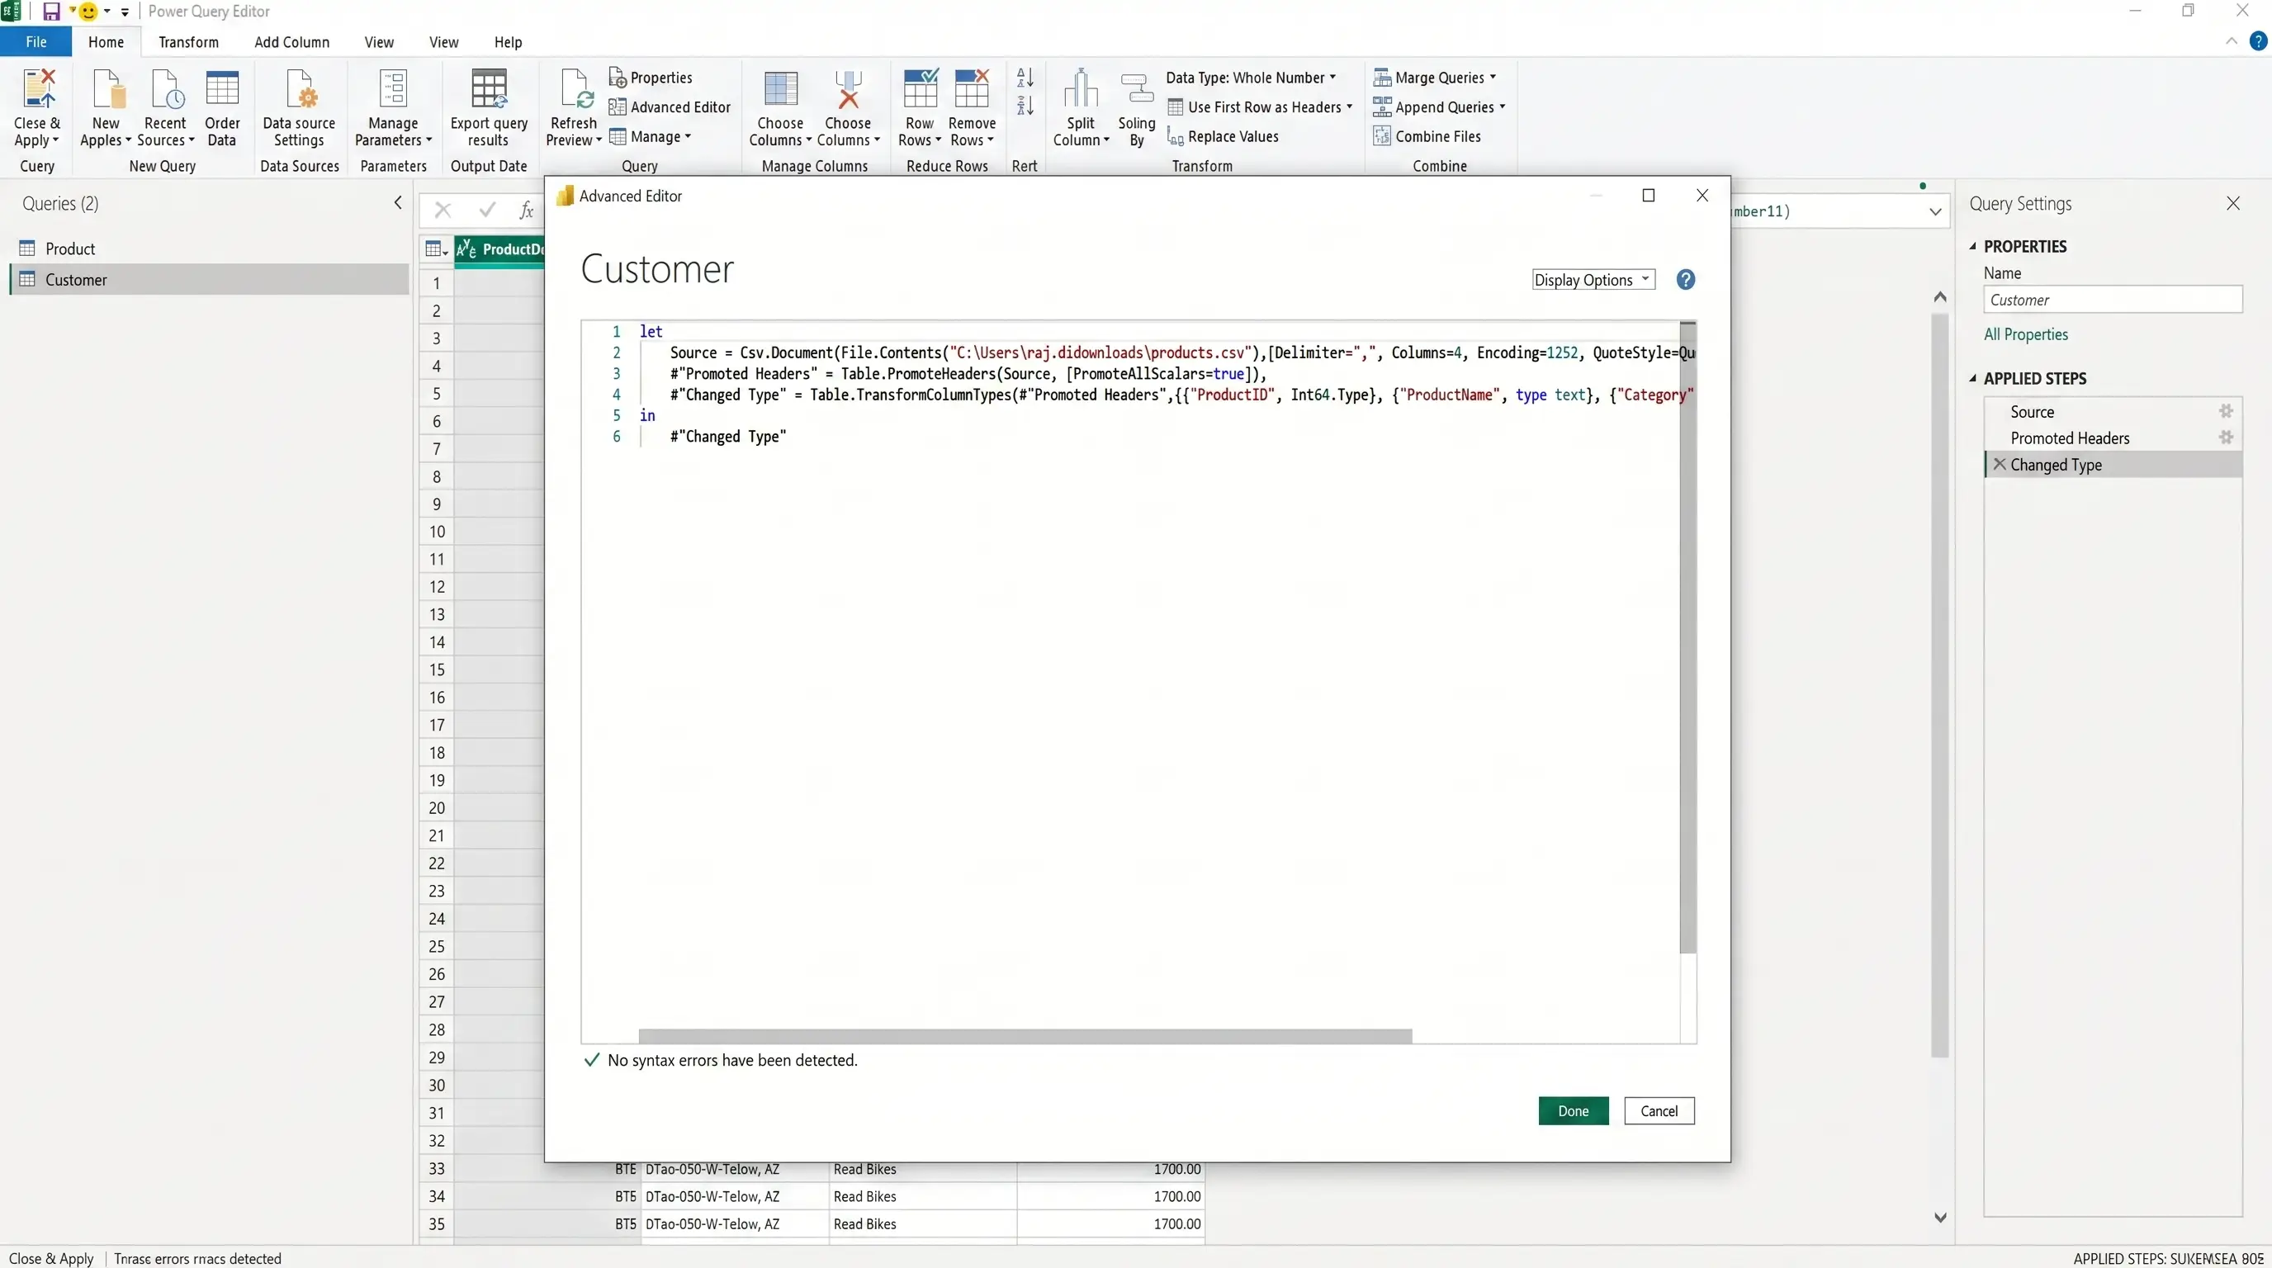
Task: Collapse the APPLIED STEPS section
Action: [x=1973, y=378]
